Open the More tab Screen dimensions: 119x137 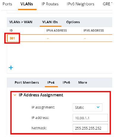pos(83,82)
